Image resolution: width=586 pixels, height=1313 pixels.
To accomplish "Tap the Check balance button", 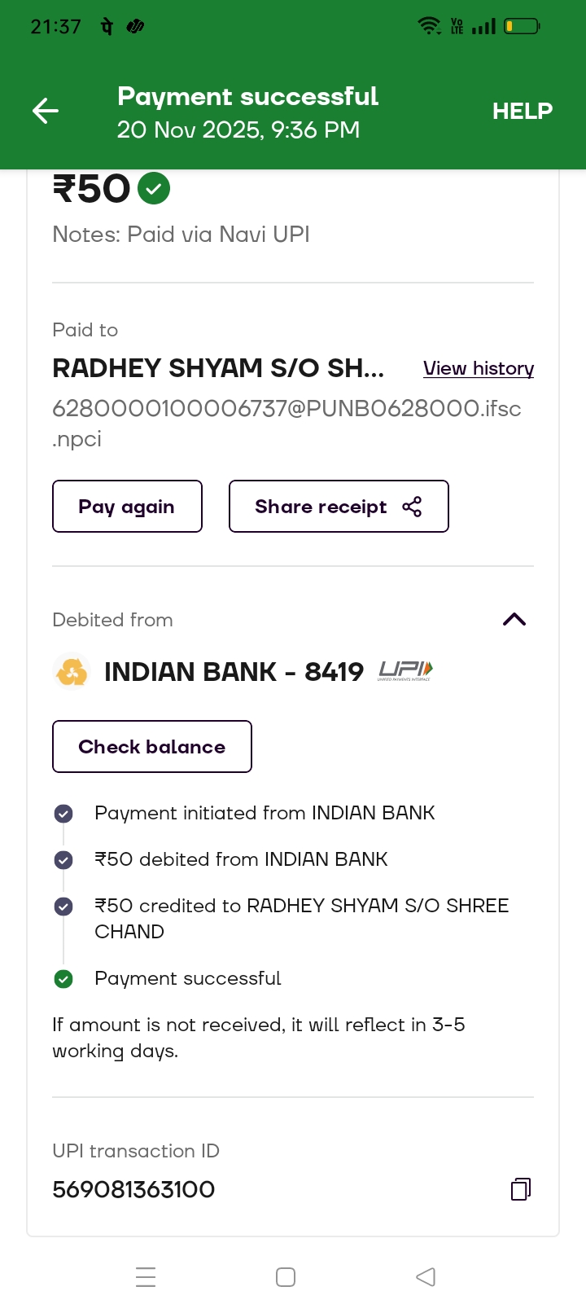I will tap(152, 747).
